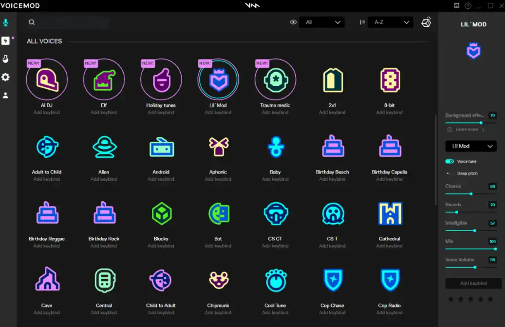
Task: Choose the Alien voice icon
Action: (104, 147)
